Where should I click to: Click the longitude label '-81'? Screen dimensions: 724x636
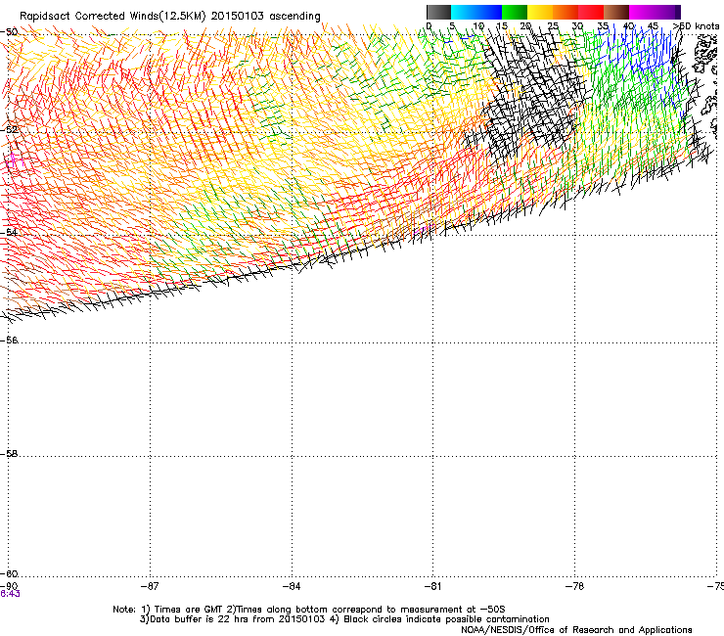[x=433, y=586]
